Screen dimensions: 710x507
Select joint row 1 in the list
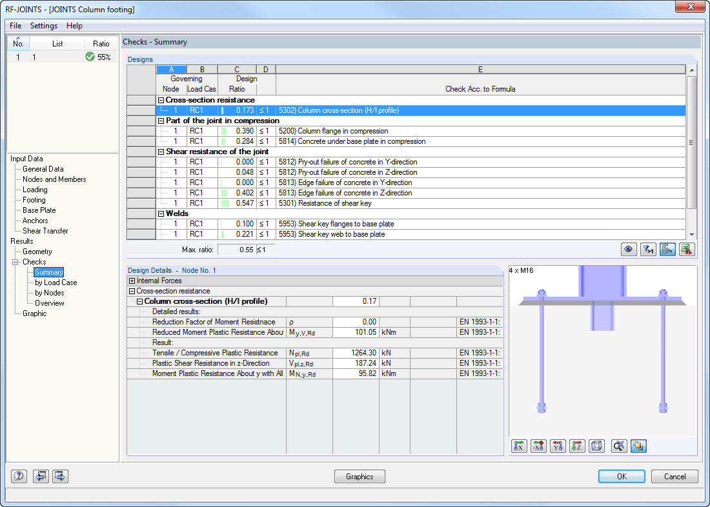click(x=62, y=57)
